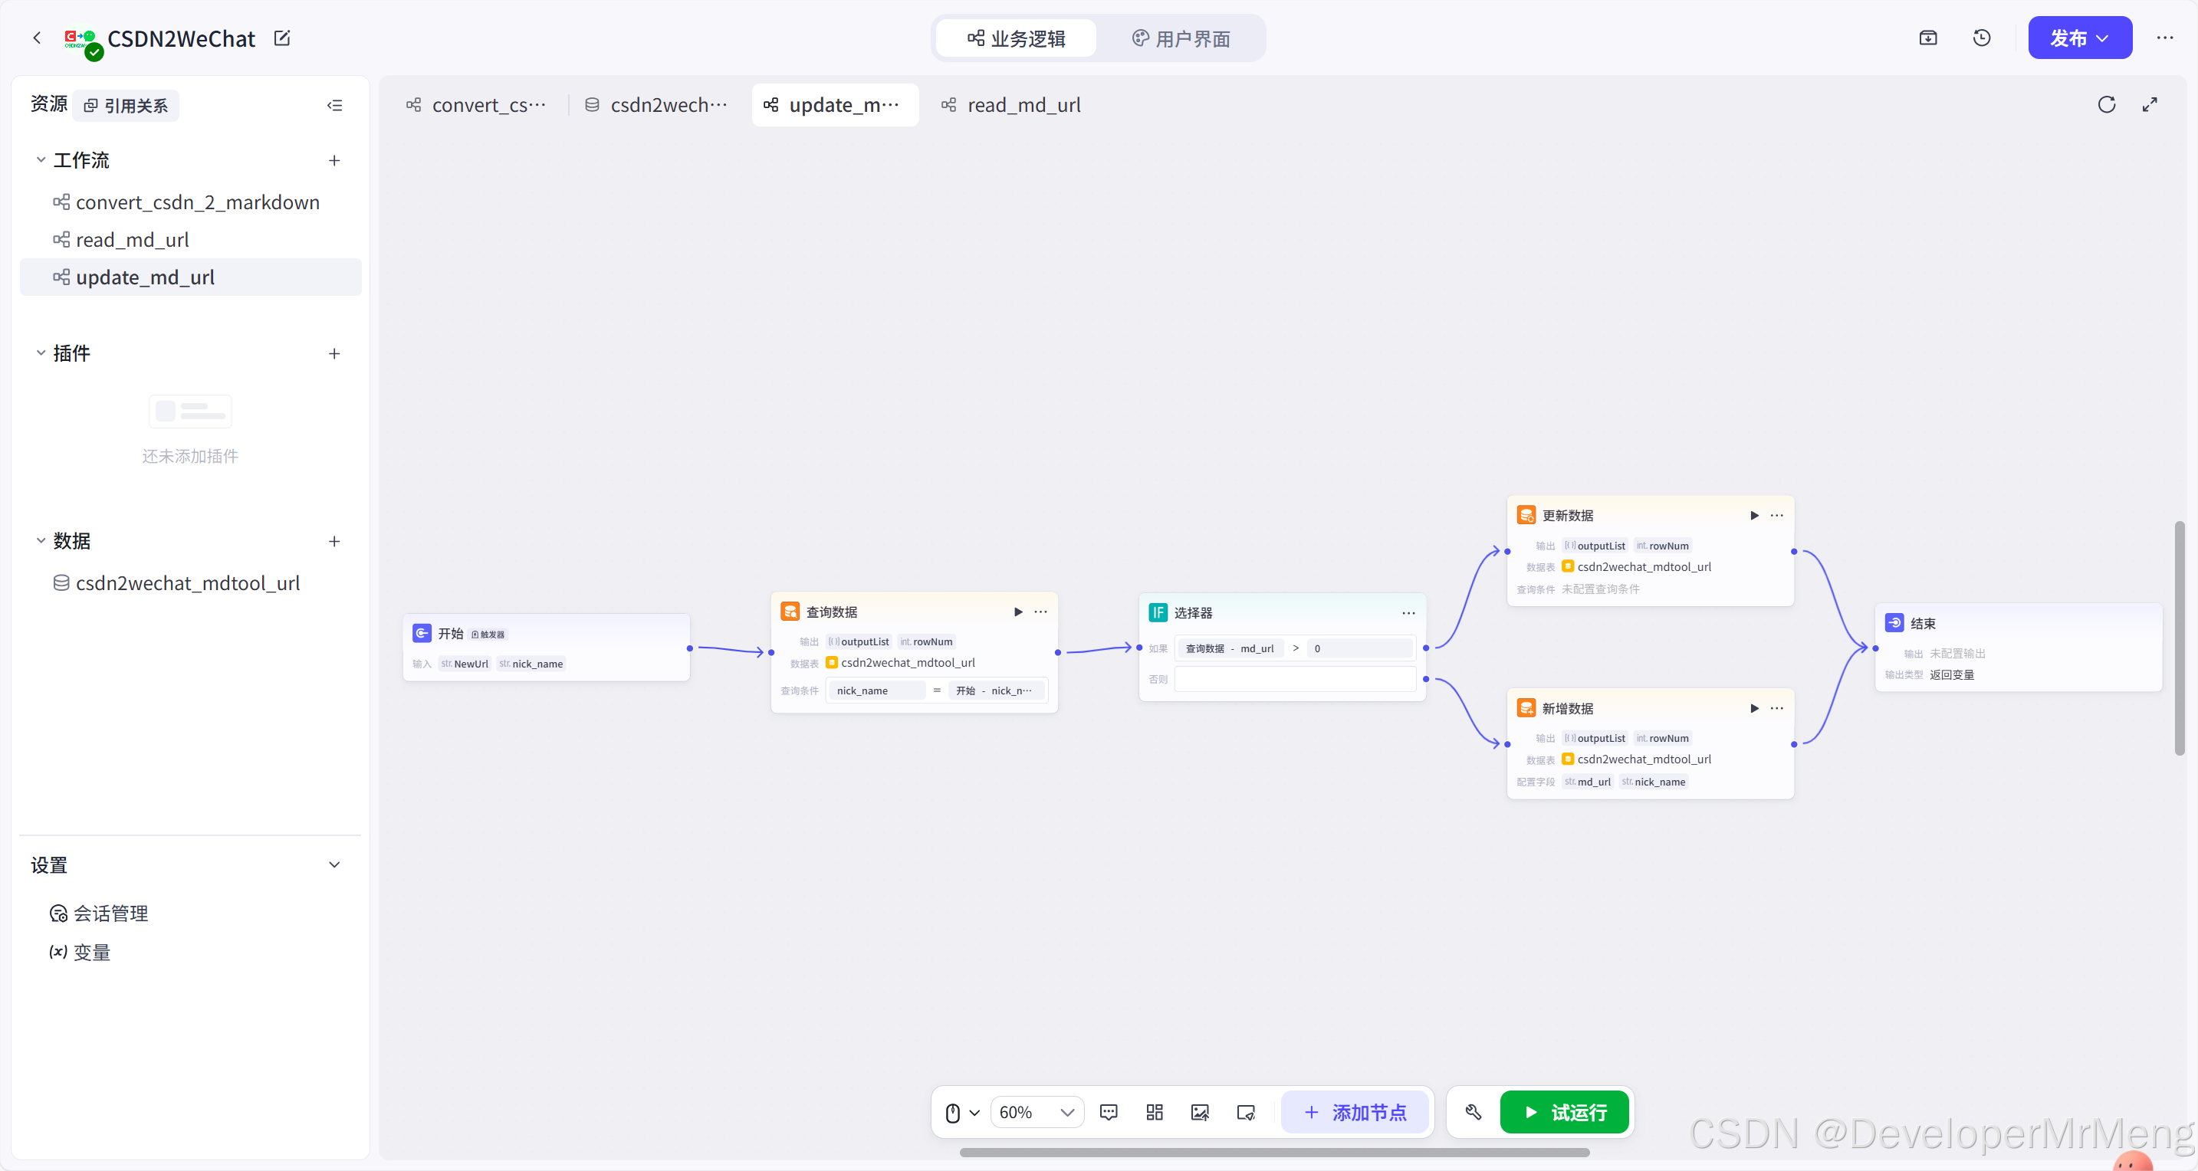Open the 选择器 node more options
2198x1171 pixels.
pos(1408,612)
